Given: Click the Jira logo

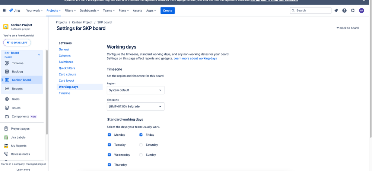Looking at the screenshot, I should coord(15,10).
